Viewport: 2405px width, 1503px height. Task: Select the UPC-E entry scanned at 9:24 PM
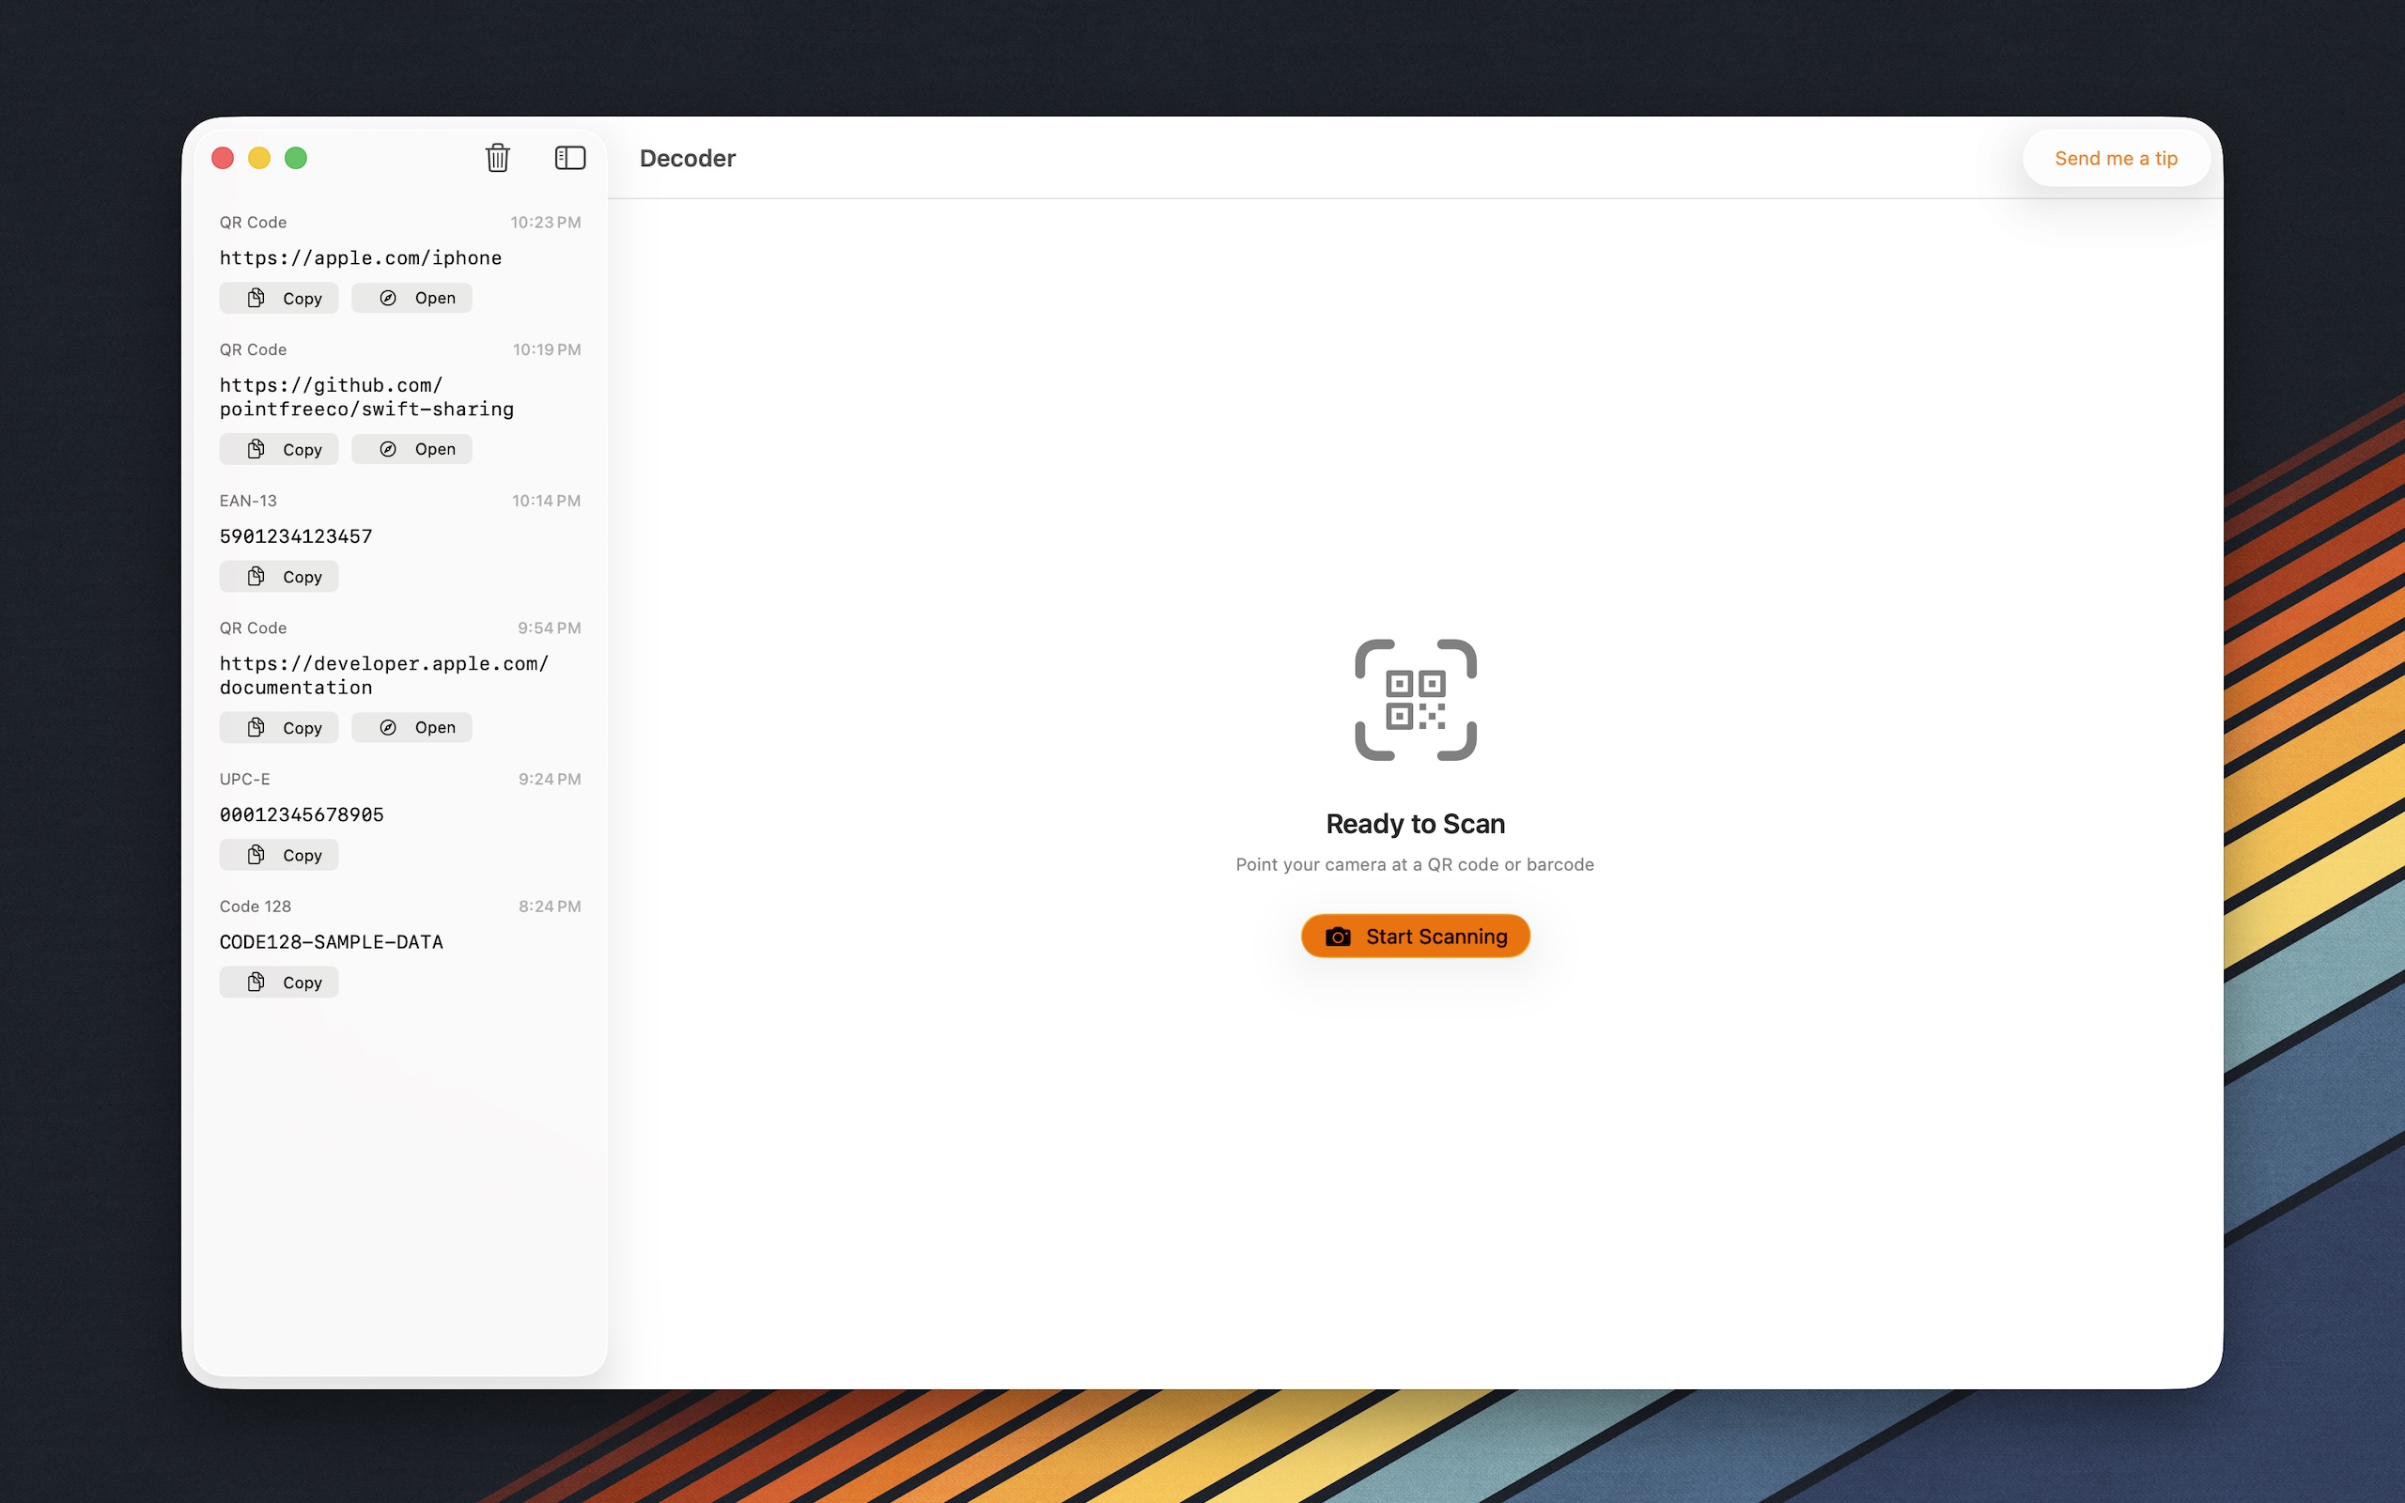pyautogui.click(x=302, y=814)
